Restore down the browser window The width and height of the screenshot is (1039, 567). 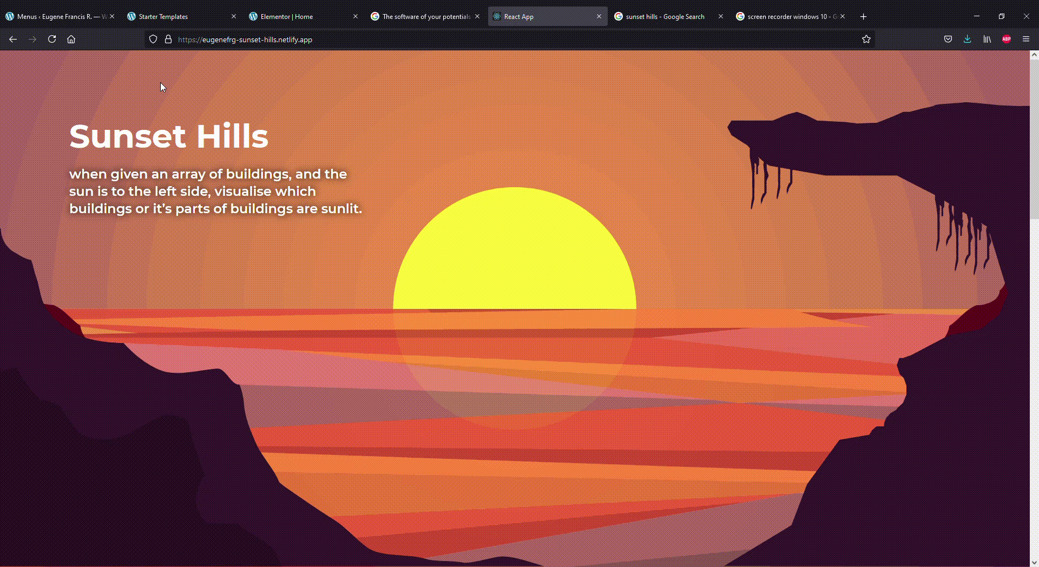coord(1002,16)
